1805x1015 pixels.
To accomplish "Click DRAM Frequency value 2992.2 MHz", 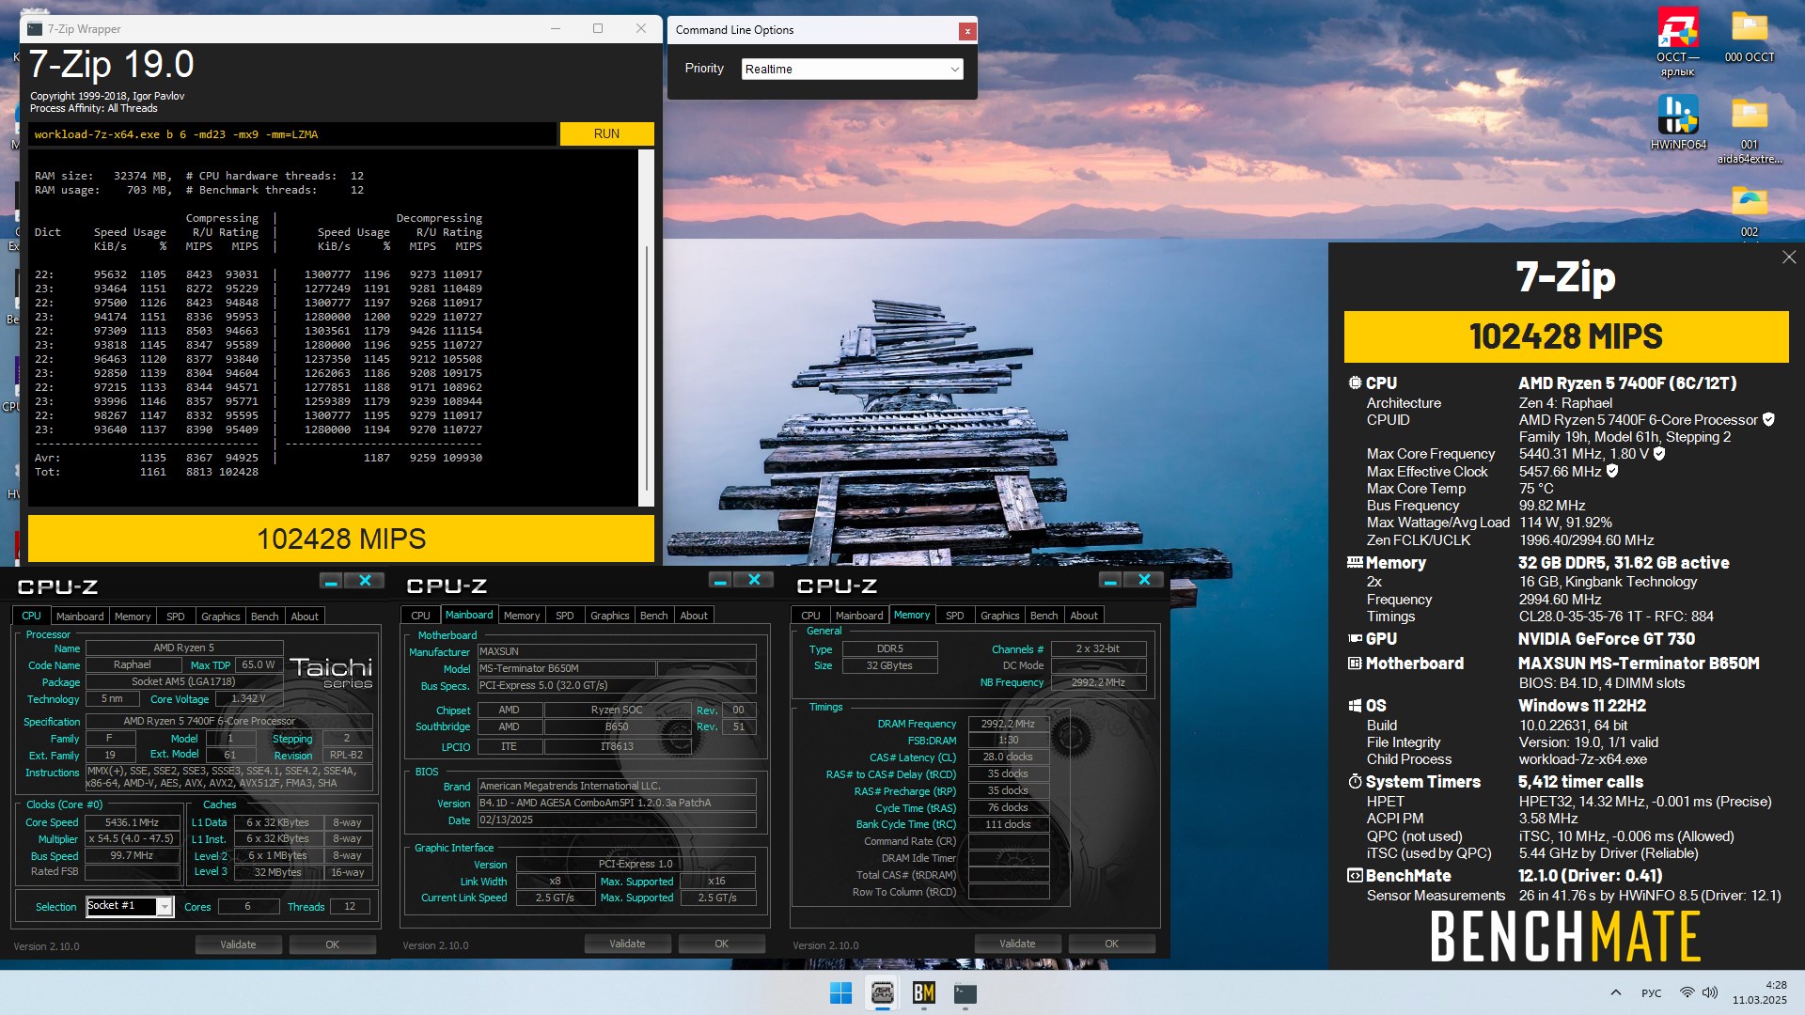I will tap(1008, 724).
